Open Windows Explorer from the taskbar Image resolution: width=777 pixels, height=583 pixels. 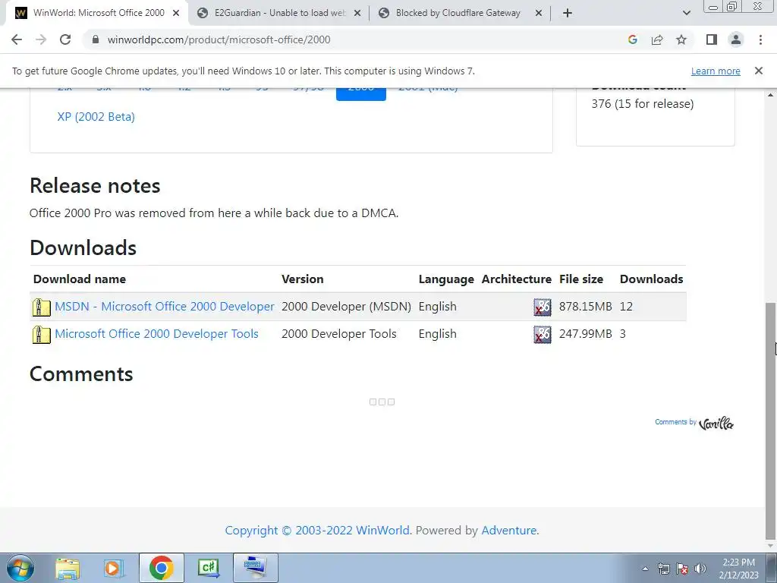tap(68, 568)
